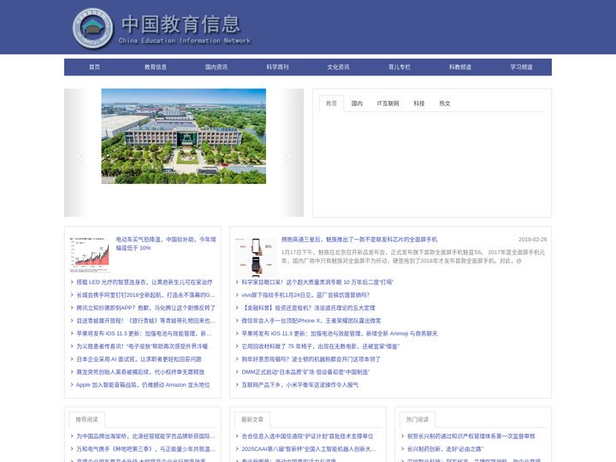Open the red chart article thumbnail

[x=90, y=254]
